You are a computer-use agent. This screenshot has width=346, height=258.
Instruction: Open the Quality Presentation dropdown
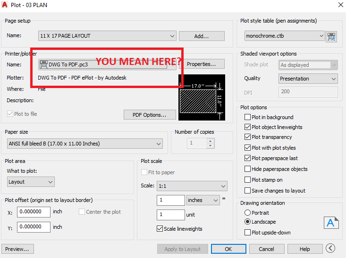tap(308, 79)
